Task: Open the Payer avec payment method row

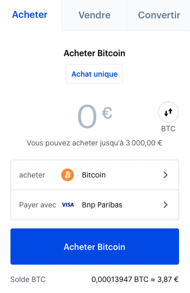Action: coord(95,205)
